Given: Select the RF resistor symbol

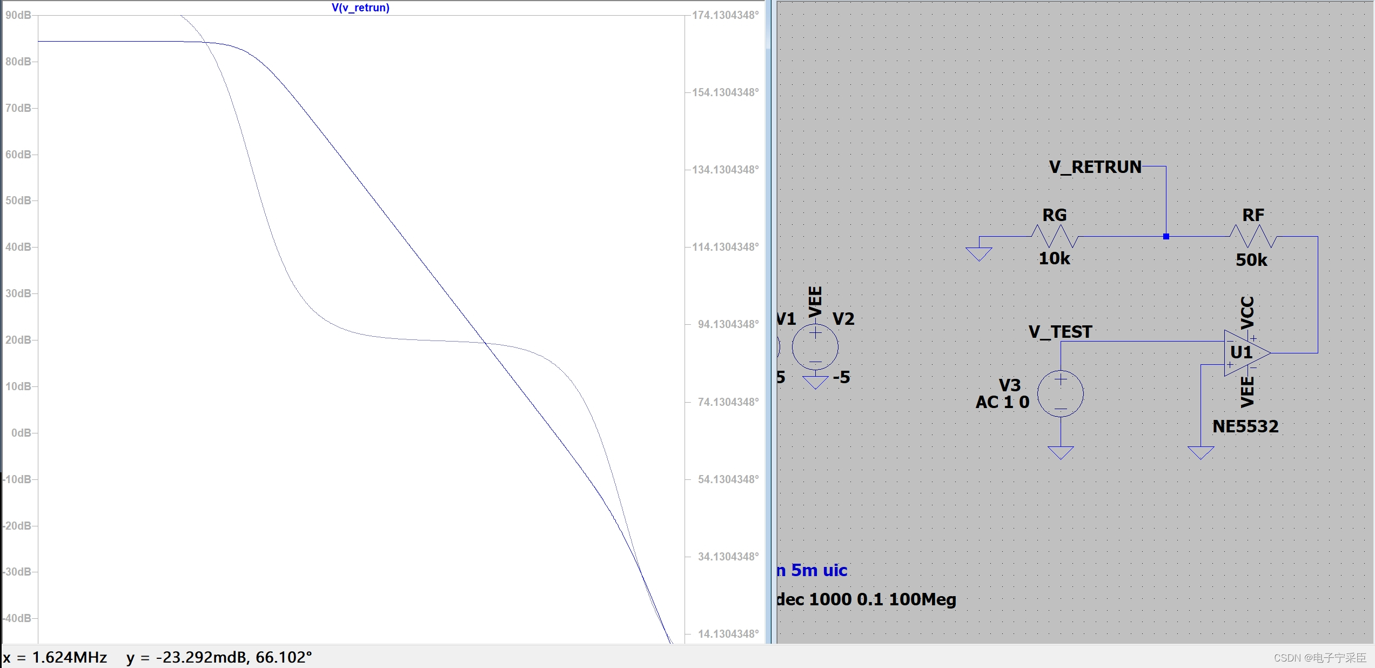Looking at the screenshot, I should 1252,236.
